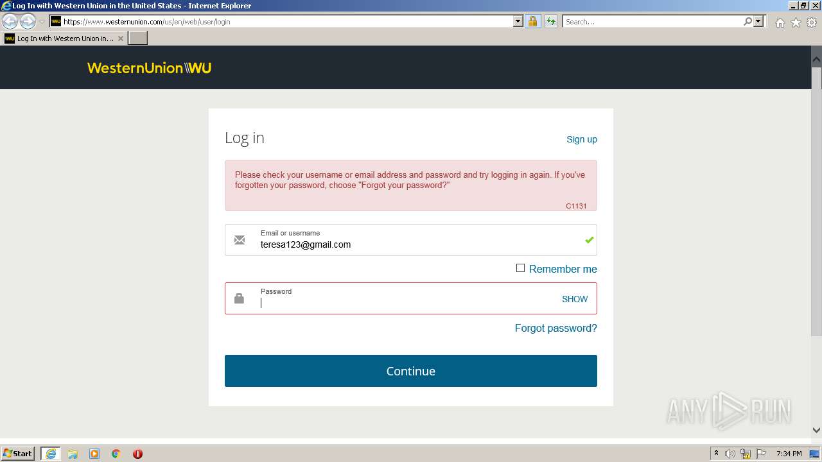Click the Log in heading
Viewport: 822px width, 462px height.
(245, 138)
